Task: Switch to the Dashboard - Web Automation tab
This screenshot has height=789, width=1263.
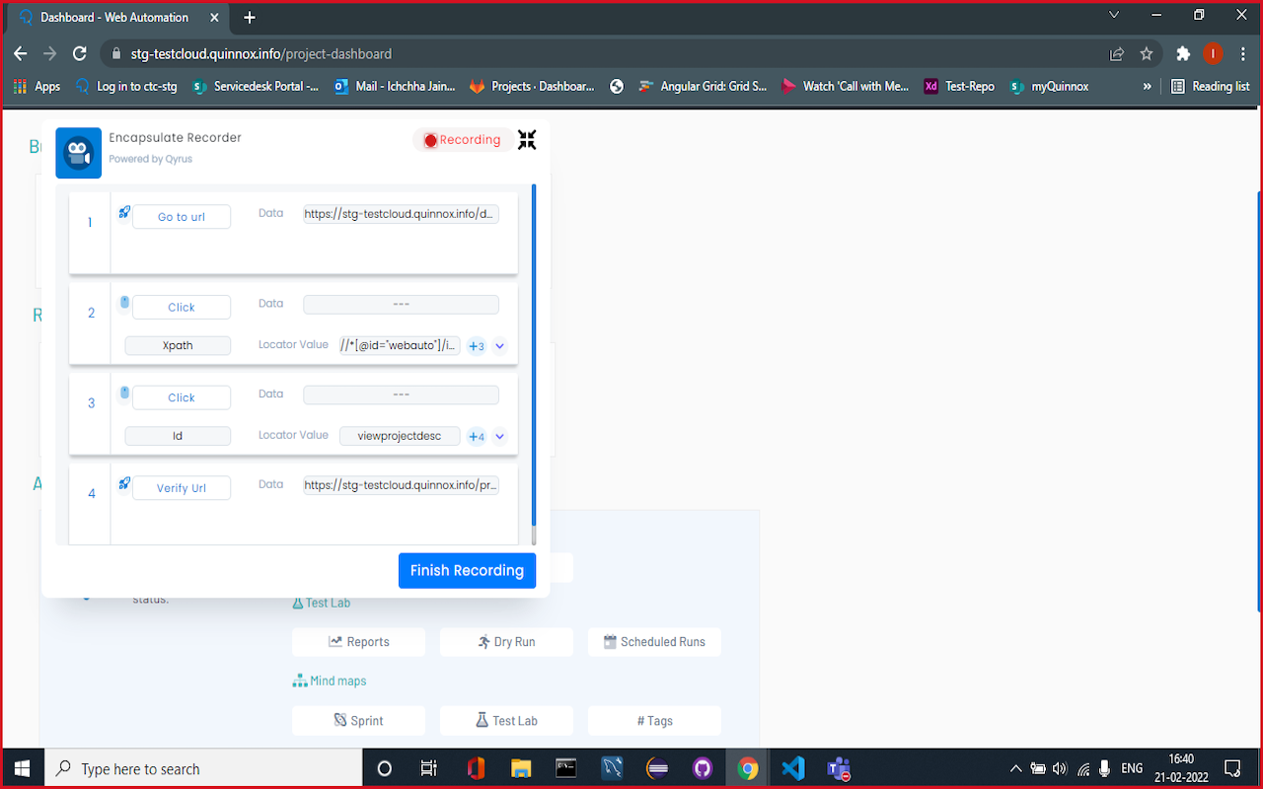Action: 111,17
